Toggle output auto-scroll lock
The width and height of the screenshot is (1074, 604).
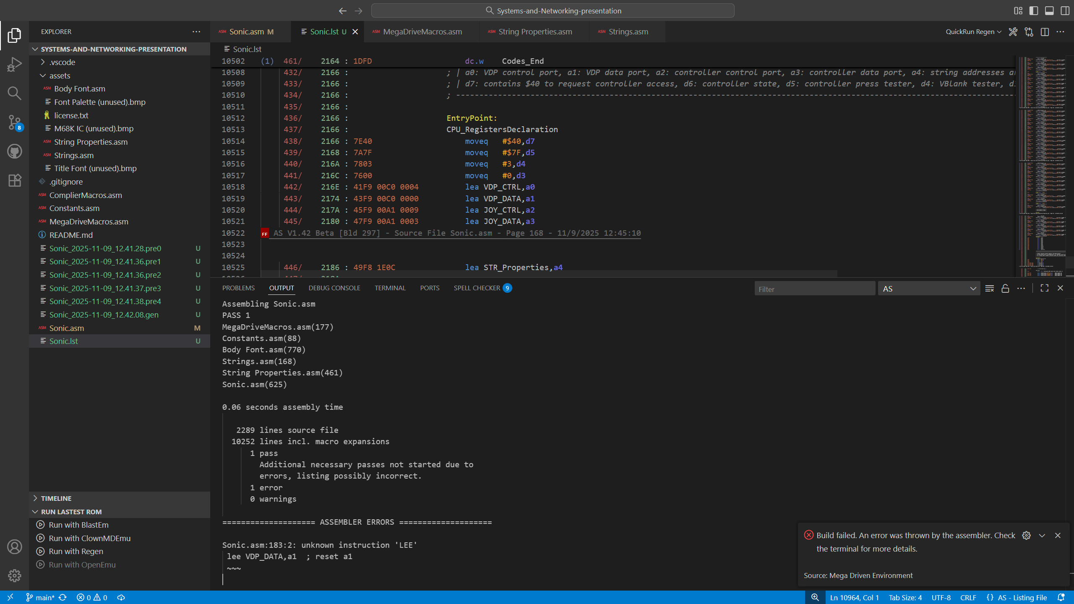[x=1005, y=289]
